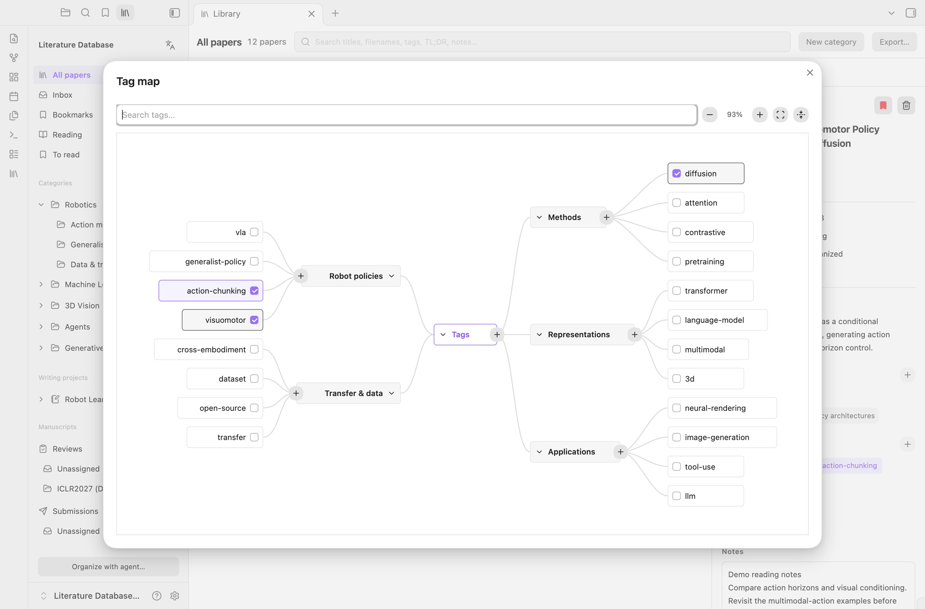
Task: Open the terminal prompt ribbon icon
Action: pyautogui.click(x=13, y=135)
